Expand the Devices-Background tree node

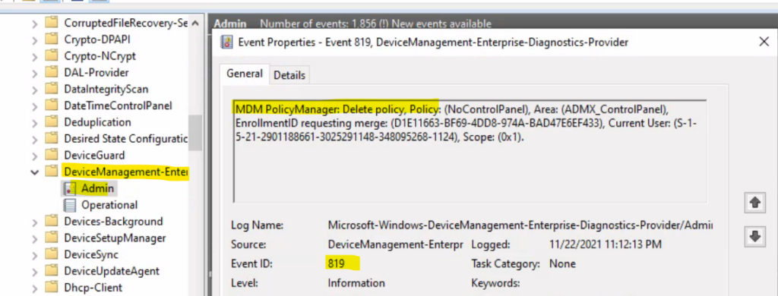pos(34,222)
